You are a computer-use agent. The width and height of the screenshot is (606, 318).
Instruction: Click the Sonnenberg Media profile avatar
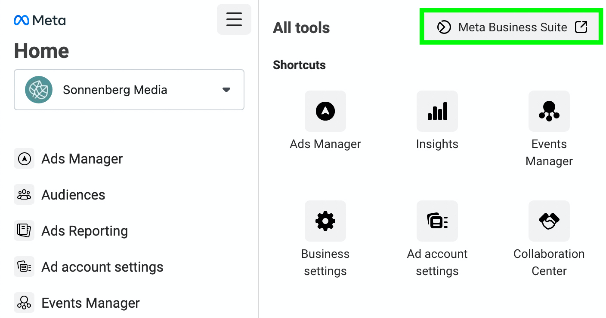39,90
